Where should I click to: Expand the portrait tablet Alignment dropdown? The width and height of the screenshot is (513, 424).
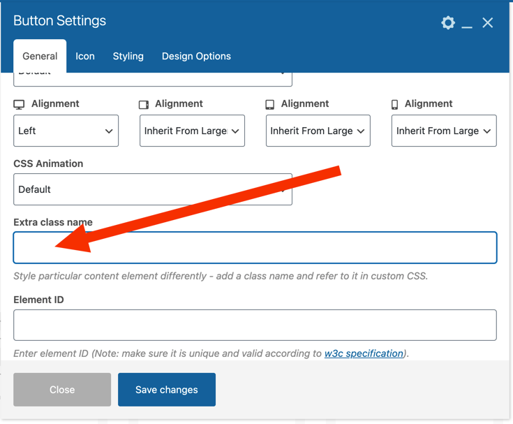pos(318,131)
